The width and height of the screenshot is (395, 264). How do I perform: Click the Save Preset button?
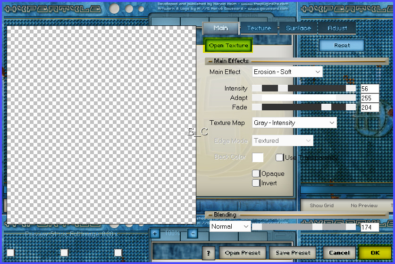tap(293, 253)
